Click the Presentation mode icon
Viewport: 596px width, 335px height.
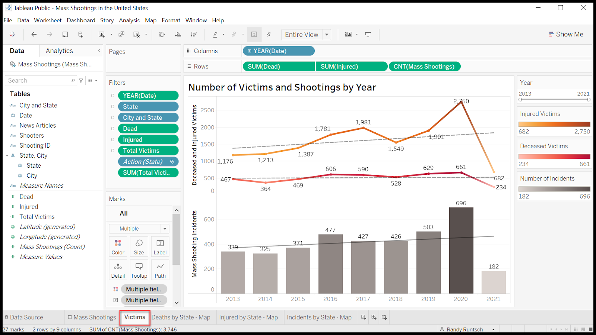coord(368,34)
